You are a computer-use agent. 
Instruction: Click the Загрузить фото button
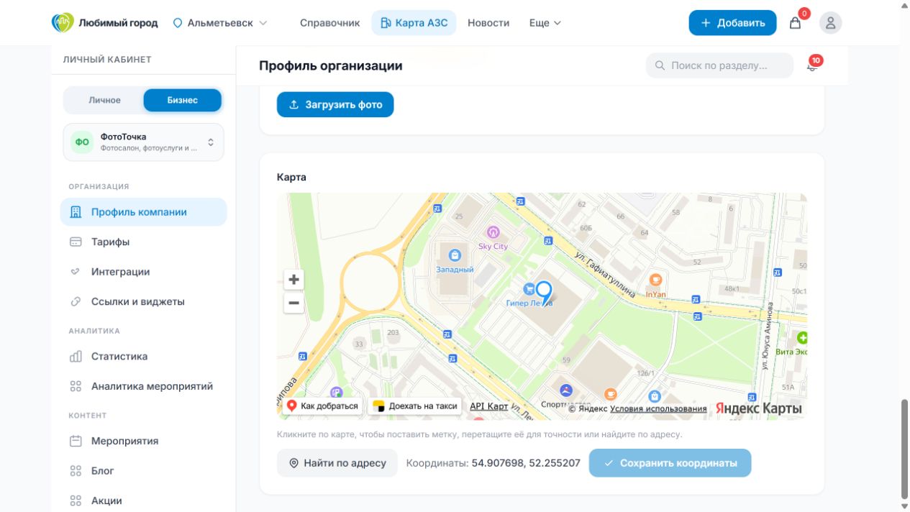coord(335,104)
